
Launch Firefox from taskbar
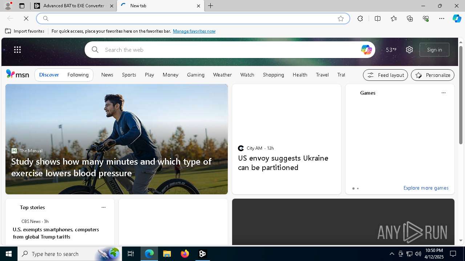185,254
